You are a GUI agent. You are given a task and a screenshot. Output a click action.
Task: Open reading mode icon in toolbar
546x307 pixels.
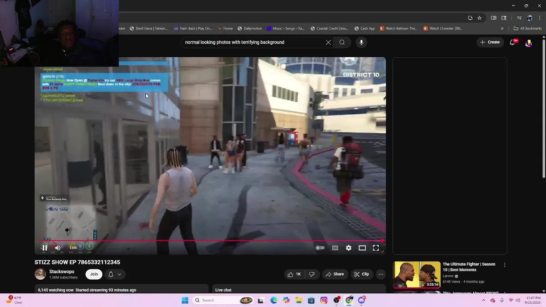[494, 18]
